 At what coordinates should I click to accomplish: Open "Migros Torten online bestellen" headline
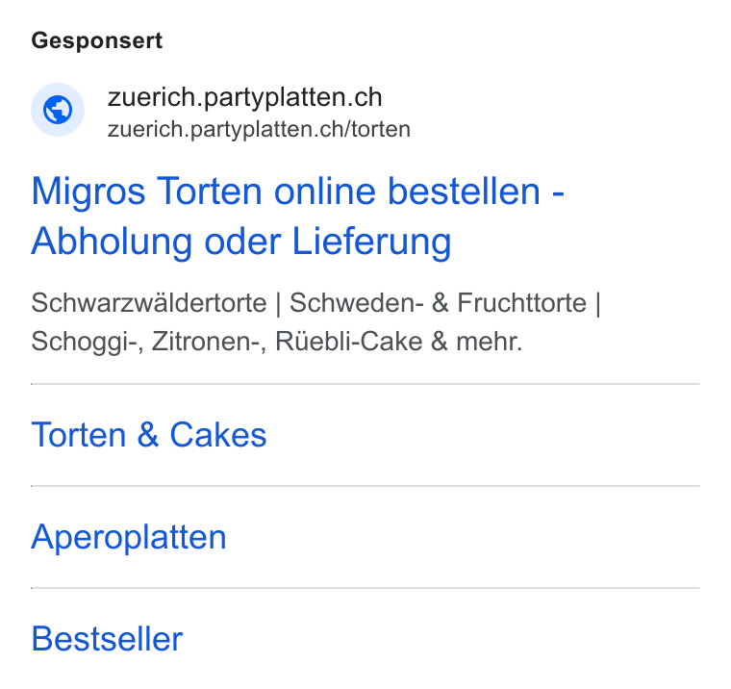coord(286,191)
